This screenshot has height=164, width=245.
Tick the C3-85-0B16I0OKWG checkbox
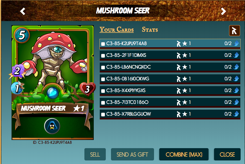pyautogui.click(x=103, y=79)
